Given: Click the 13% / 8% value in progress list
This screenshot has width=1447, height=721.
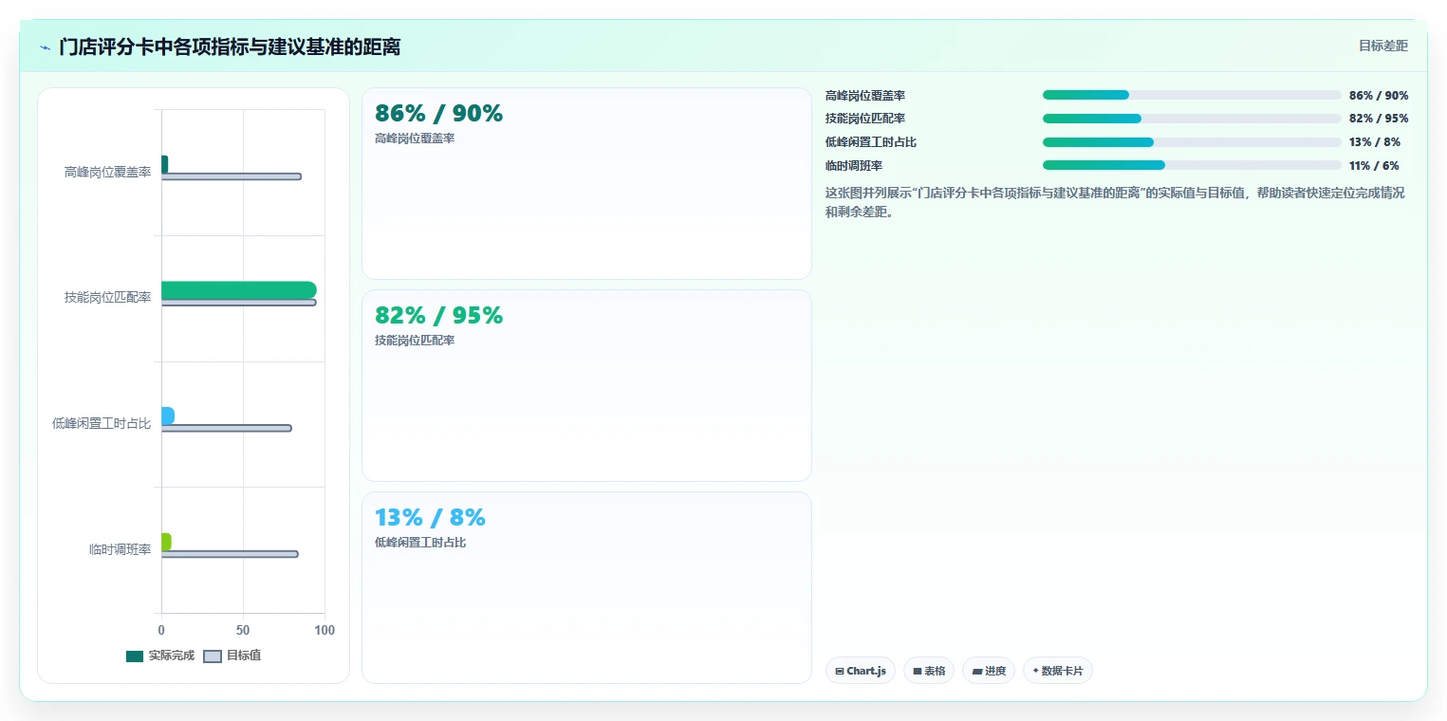Looking at the screenshot, I should [1375, 142].
